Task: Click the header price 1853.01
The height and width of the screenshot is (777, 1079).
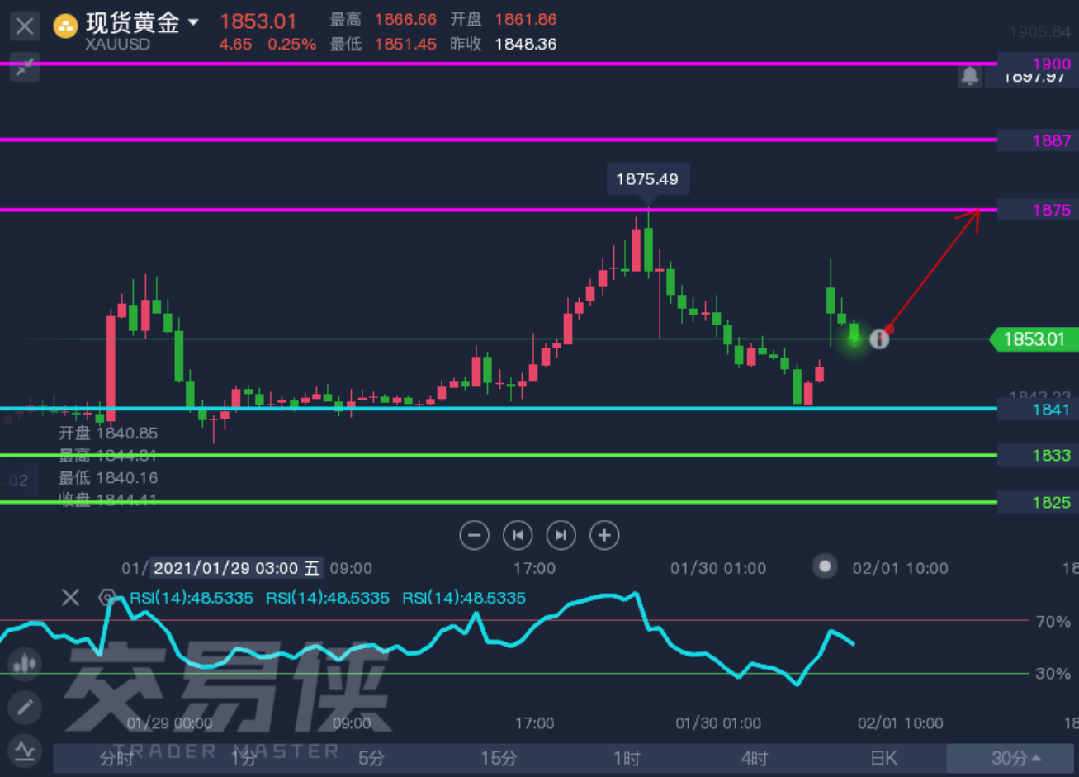Action: click(258, 21)
